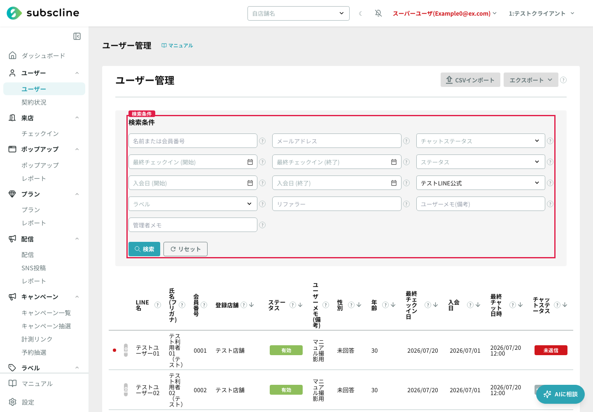This screenshot has width=593, height=412.
Task: Click 未返信 badge for テストユーザー01
Action: pos(551,350)
